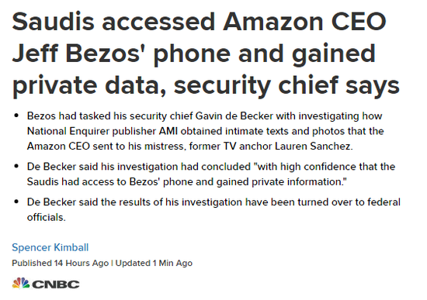
Task: Click the word 'AMI' in first bullet
Action: [168, 131]
